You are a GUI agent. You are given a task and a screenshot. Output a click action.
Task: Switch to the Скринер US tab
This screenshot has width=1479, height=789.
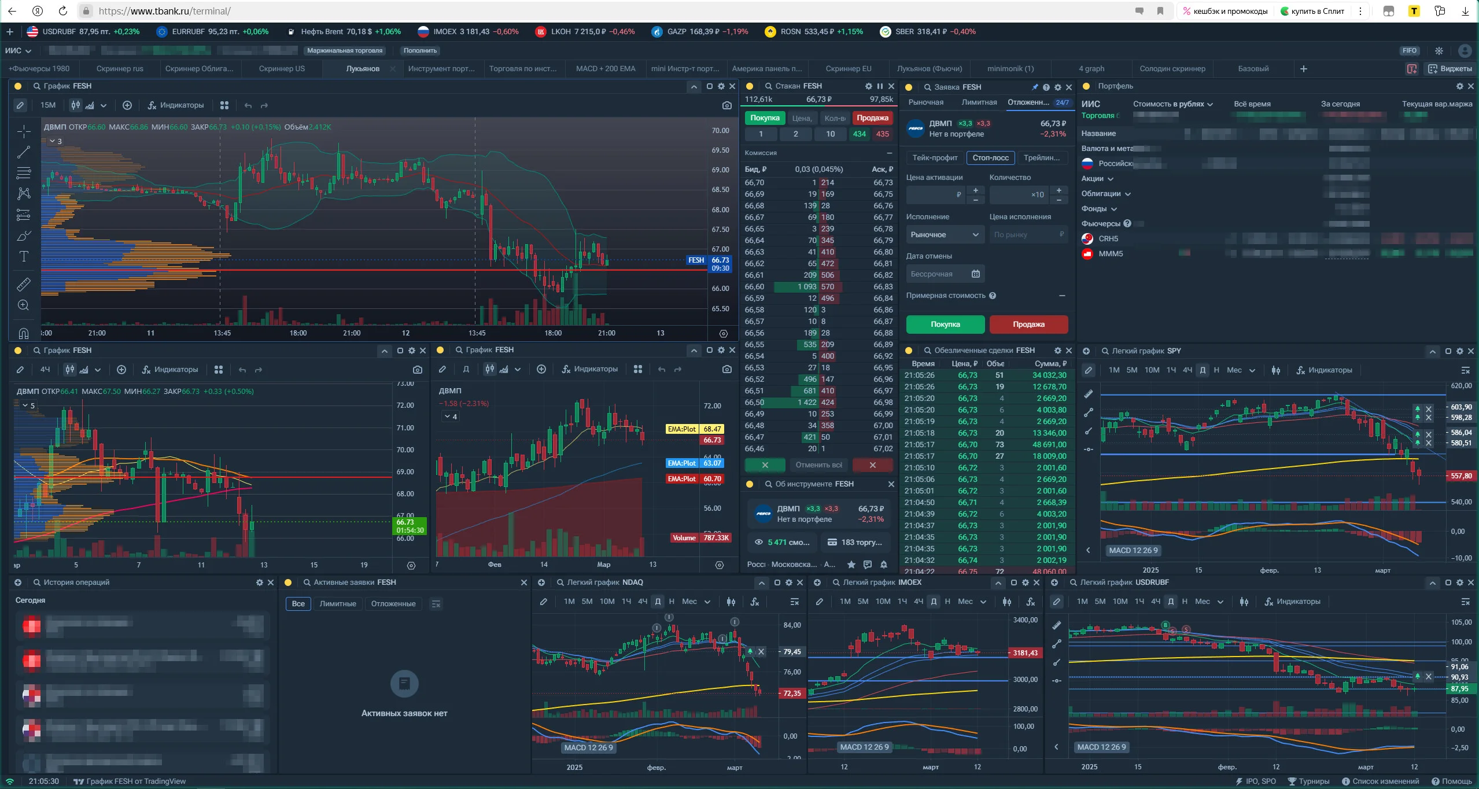coord(282,69)
